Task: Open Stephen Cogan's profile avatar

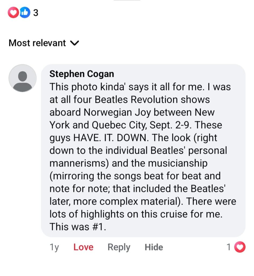Action: 23,78
